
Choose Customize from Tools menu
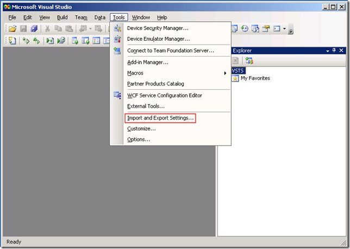pyautogui.click(x=171, y=129)
